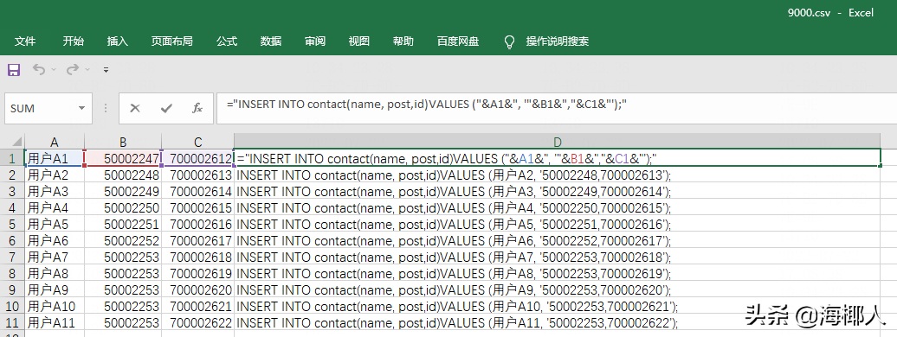The height and width of the screenshot is (337, 897).
Task: Click cell containing 用户A2
Action: 55,175
